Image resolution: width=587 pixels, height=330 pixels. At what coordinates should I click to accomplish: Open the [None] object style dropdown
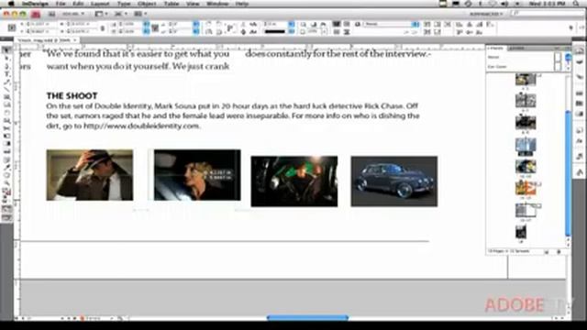click(x=391, y=25)
